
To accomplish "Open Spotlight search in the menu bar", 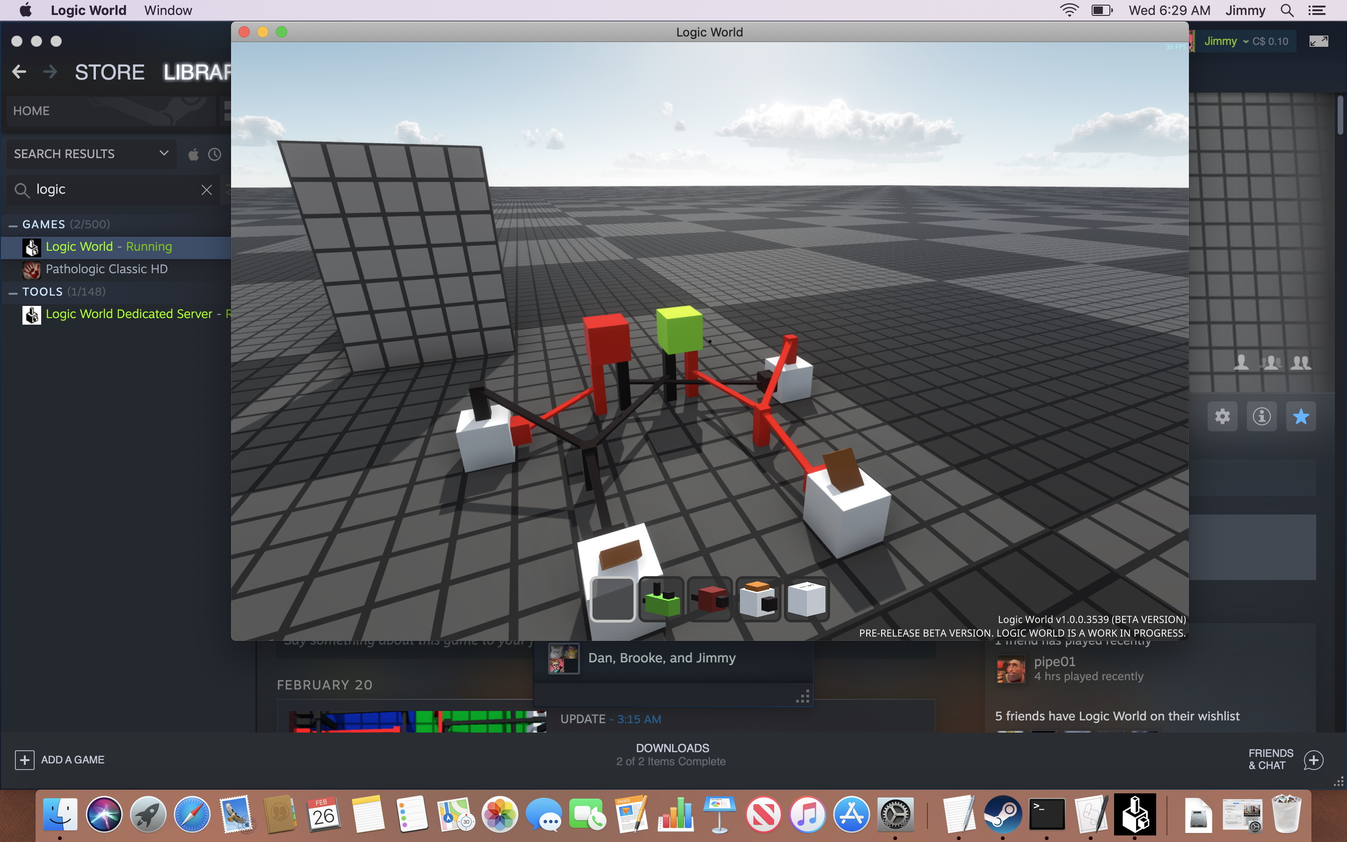I will click(x=1287, y=11).
